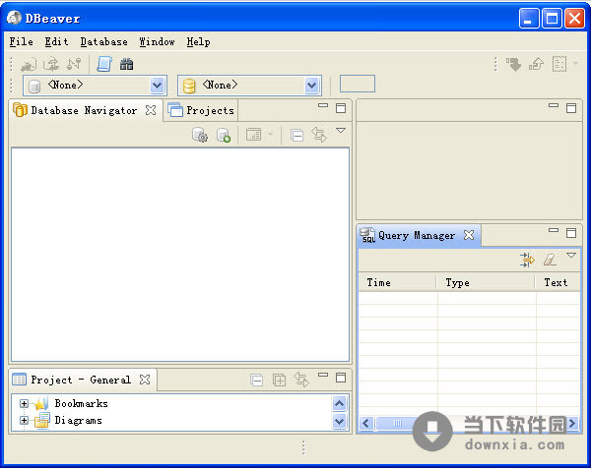Maximize the DBeaver window
This screenshot has height=469, width=591.
point(552,18)
